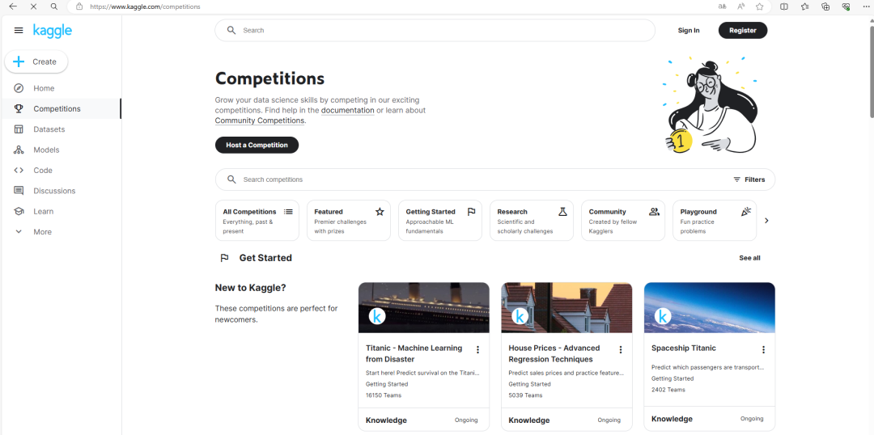Screen dimensions: 874x435
Task: Click the browser stop loading X button
Action: point(33,6)
